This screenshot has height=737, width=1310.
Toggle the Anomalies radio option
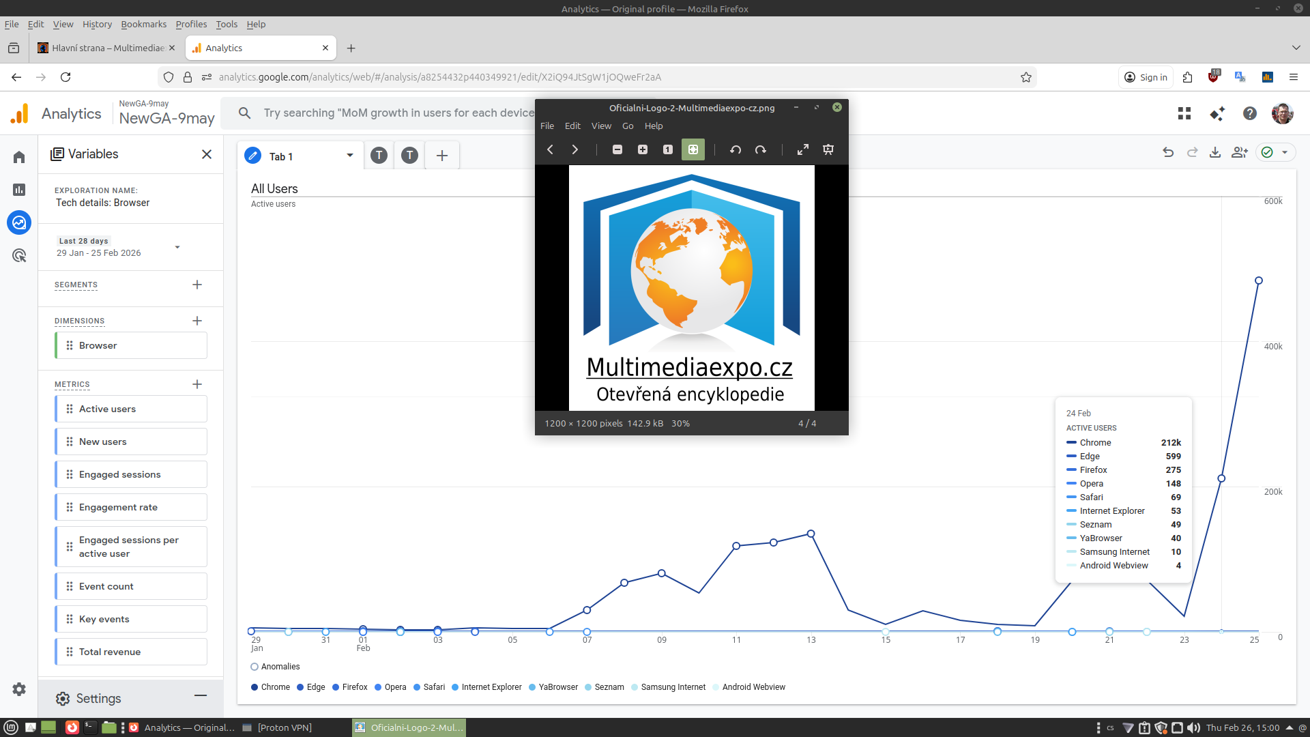click(x=254, y=667)
